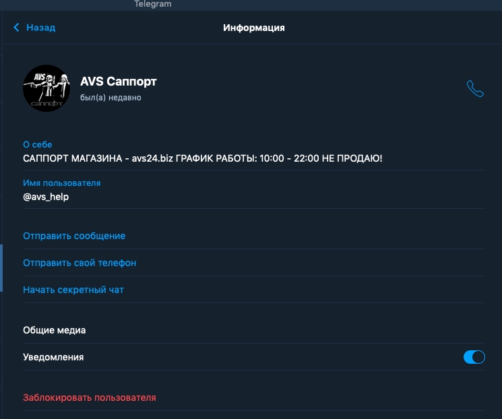Click the phone call icon
The width and height of the screenshot is (502, 419).
pos(475,88)
